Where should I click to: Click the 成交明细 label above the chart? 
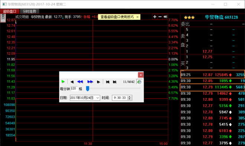click(x=22, y=17)
